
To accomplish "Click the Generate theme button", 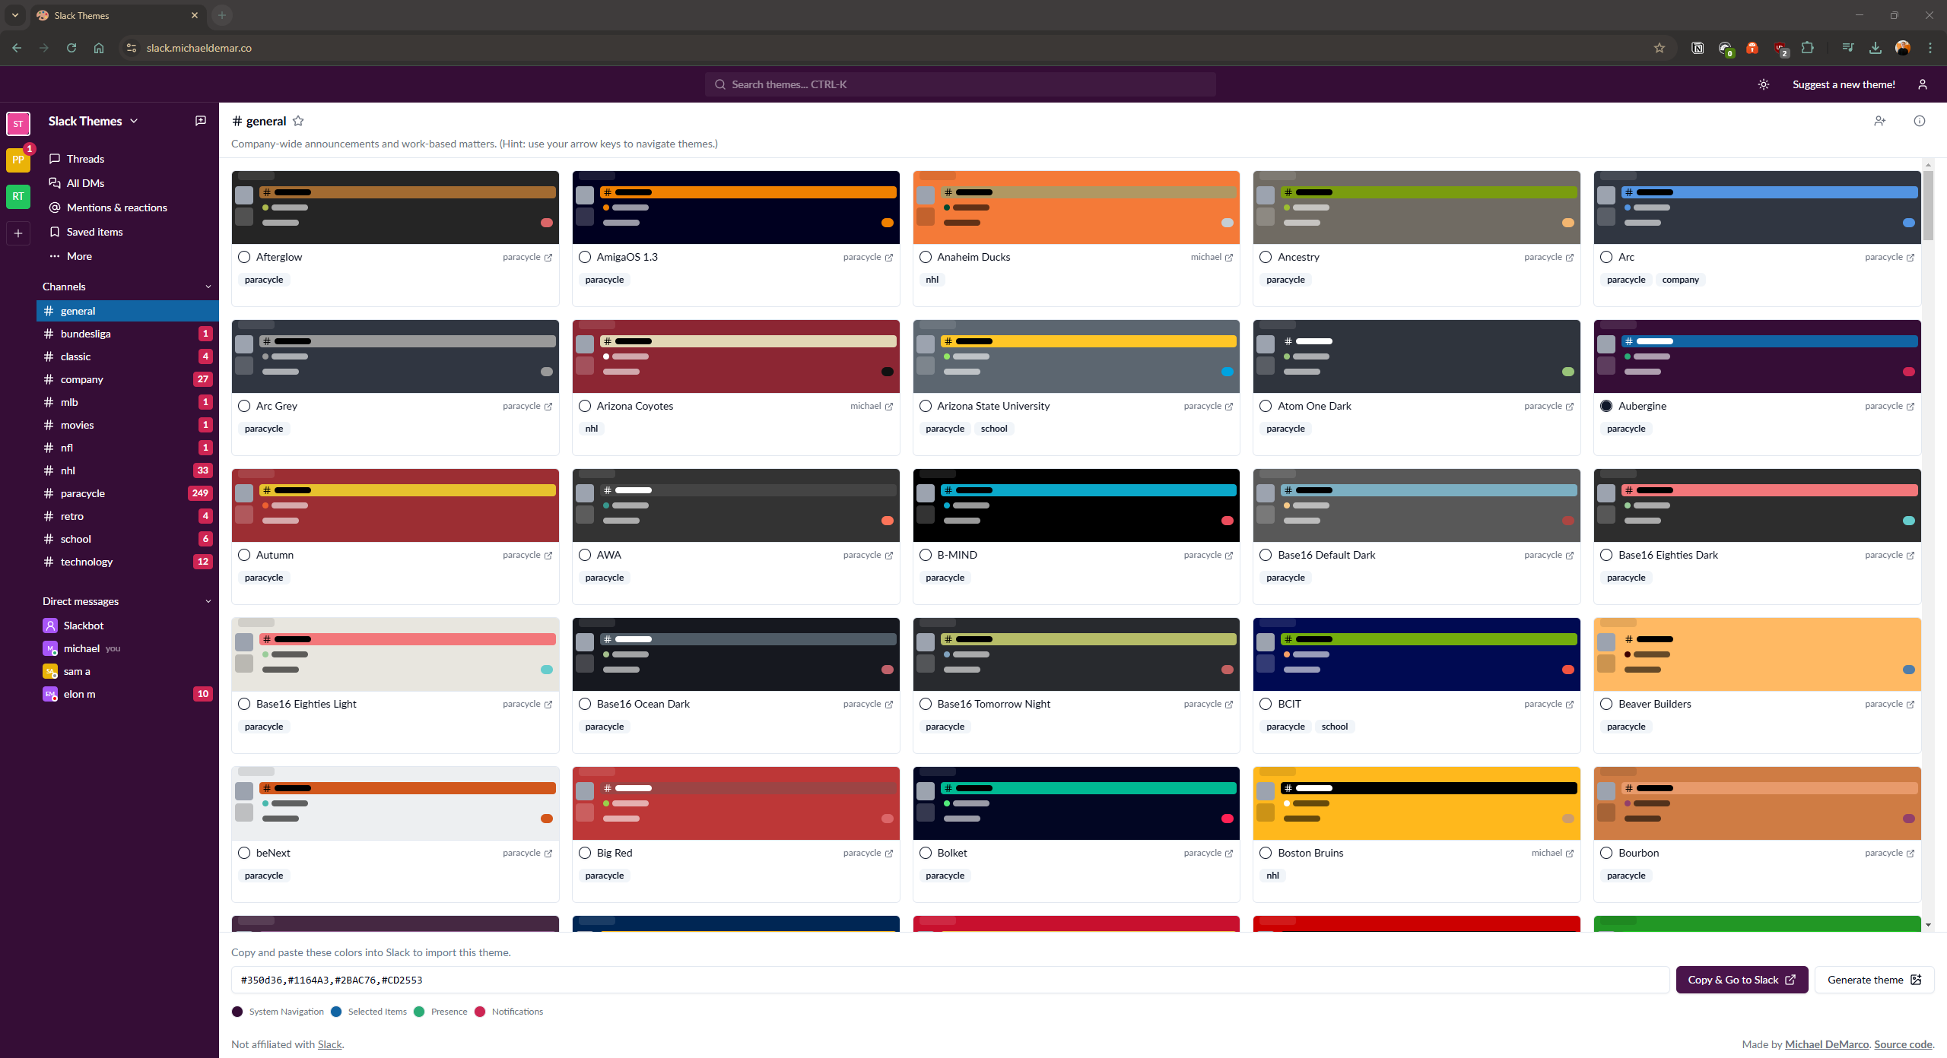I will pos(1874,980).
